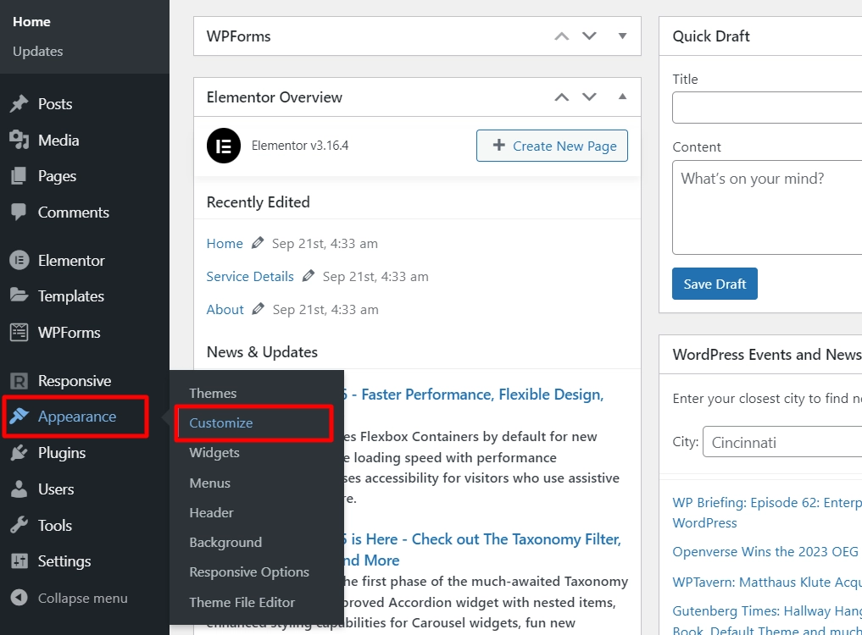Expand the WPForms widget panel

point(622,36)
